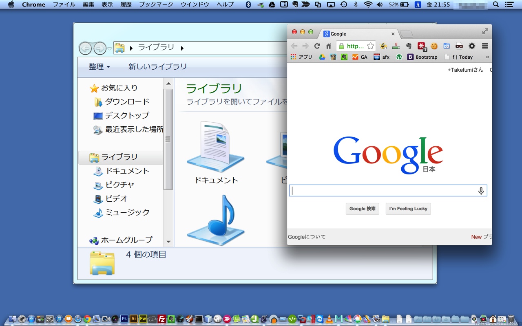Select ピクチャ in the library tree
Image resolution: width=522 pixels, height=326 pixels.
click(x=114, y=185)
